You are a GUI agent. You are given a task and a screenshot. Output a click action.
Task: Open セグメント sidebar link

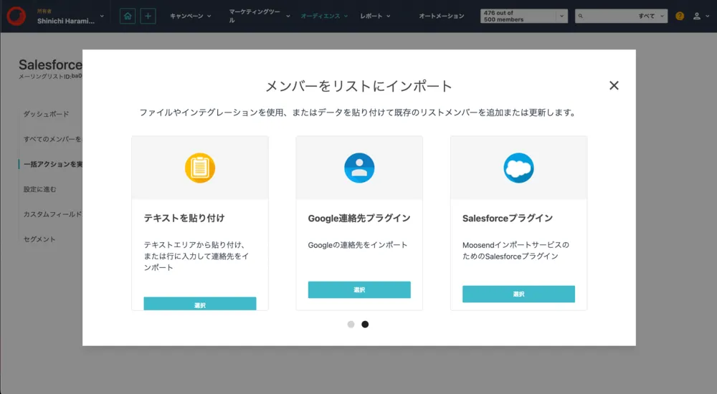tap(39, 239)
